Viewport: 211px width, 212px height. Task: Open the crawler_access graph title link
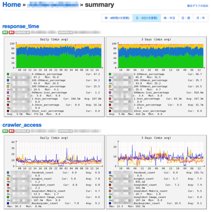[22, 125]
